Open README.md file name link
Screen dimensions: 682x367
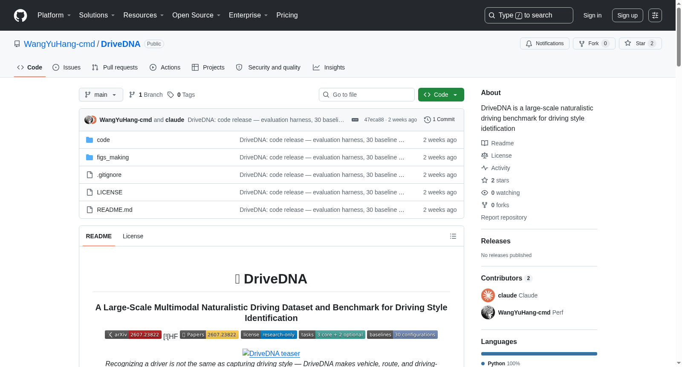tap(115, 210)
